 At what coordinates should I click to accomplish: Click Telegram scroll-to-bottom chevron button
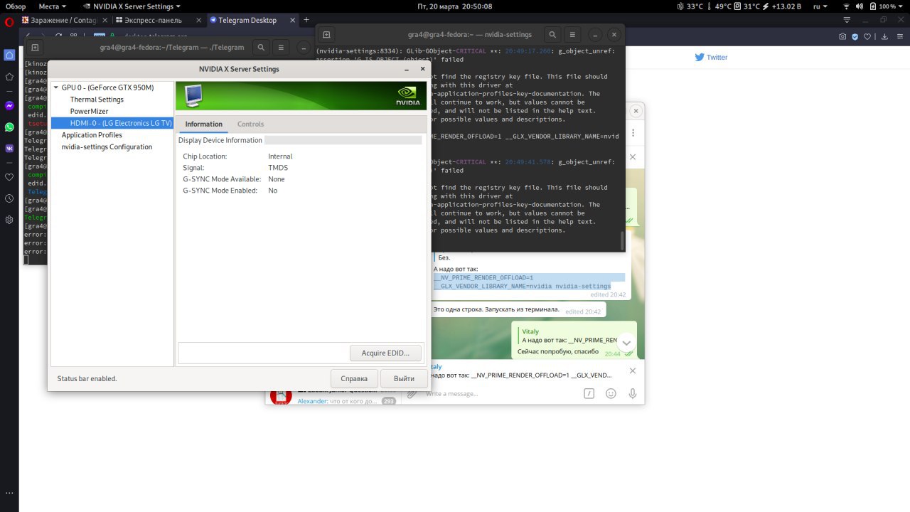626,343
